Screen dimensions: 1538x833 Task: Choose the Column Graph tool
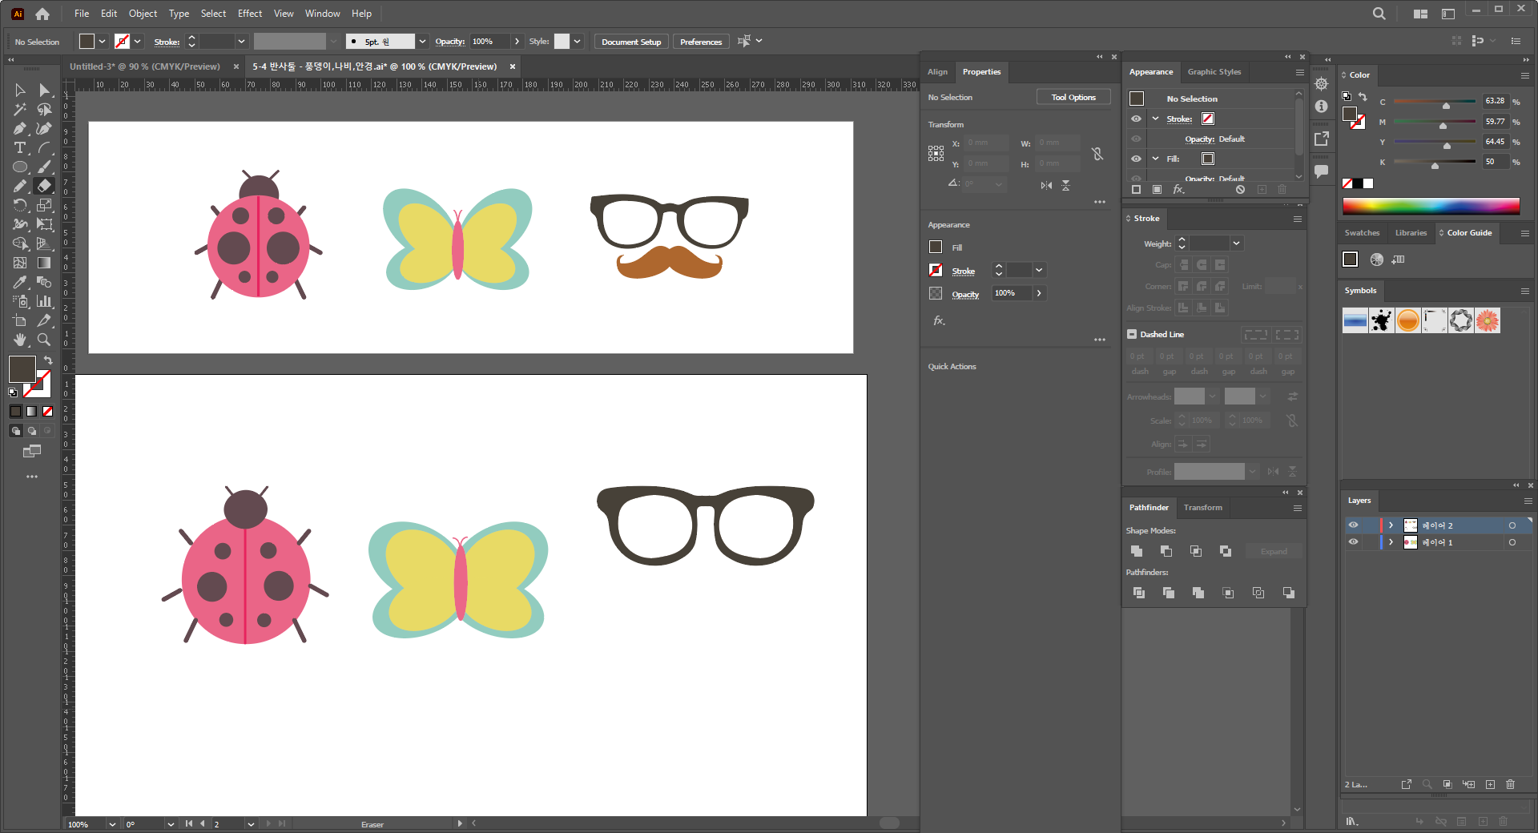[44, 302]
